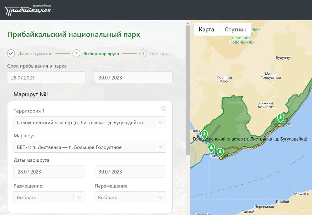Switch map to Карта view
Viewport: 312px width, 215px height.
click(206, 30)
